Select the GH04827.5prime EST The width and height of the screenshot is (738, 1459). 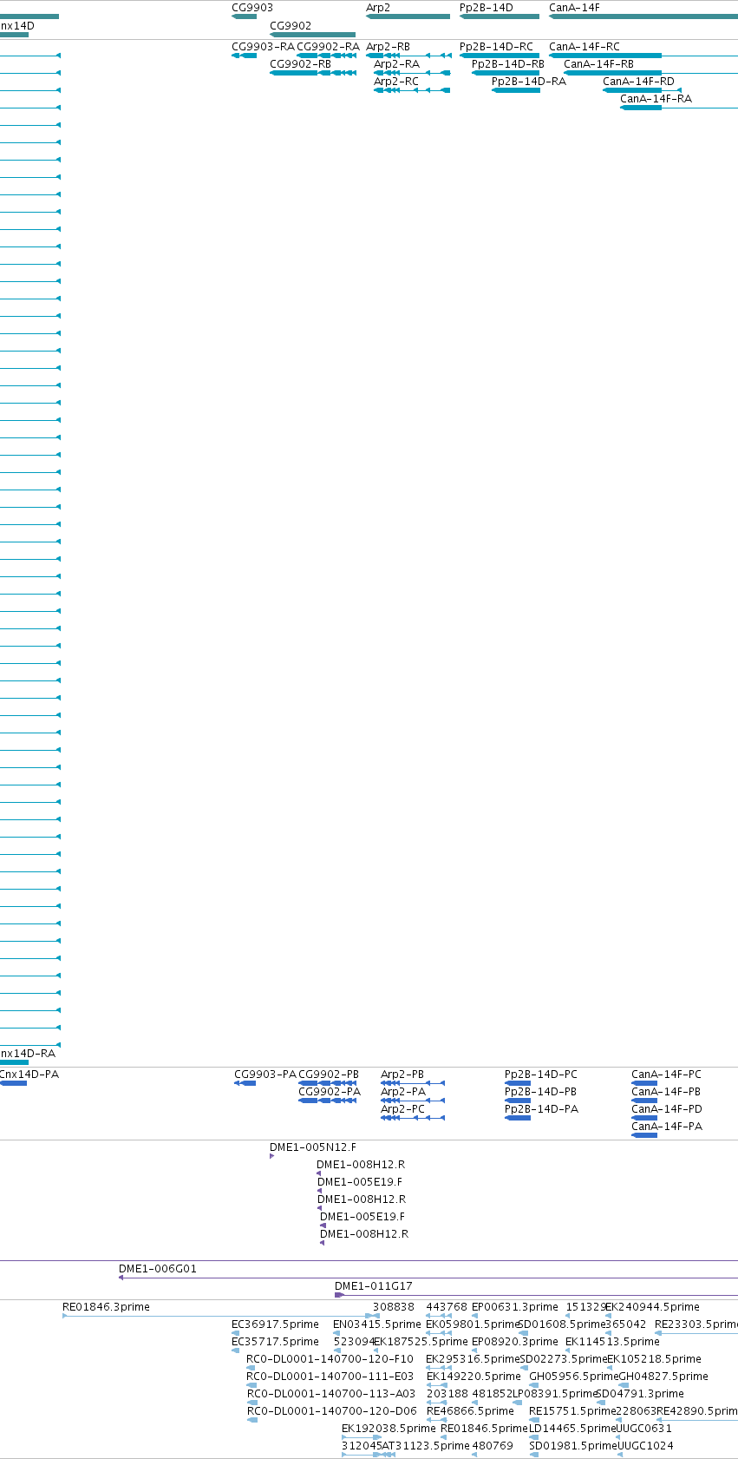tap(622, 1385)
